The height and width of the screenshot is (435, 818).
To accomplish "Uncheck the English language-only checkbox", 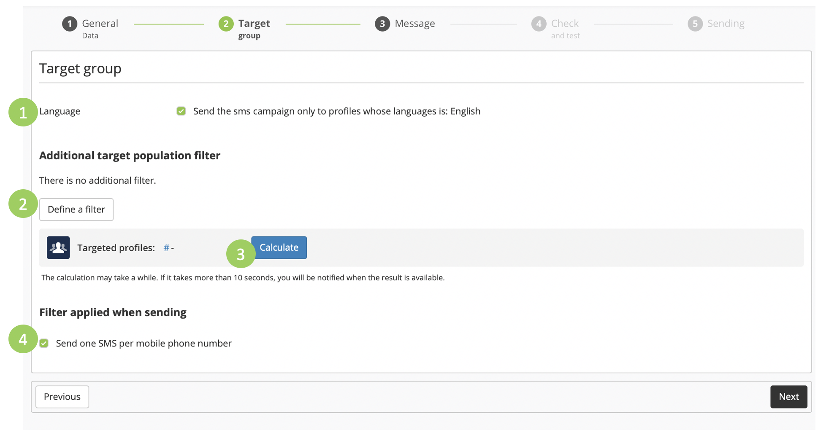I will 181,111.
